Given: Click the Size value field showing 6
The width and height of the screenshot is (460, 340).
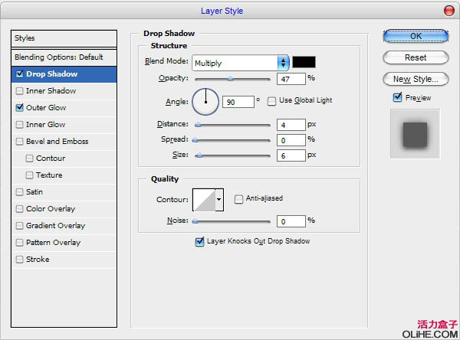Looking at the screenshot, I should (291, 155).
